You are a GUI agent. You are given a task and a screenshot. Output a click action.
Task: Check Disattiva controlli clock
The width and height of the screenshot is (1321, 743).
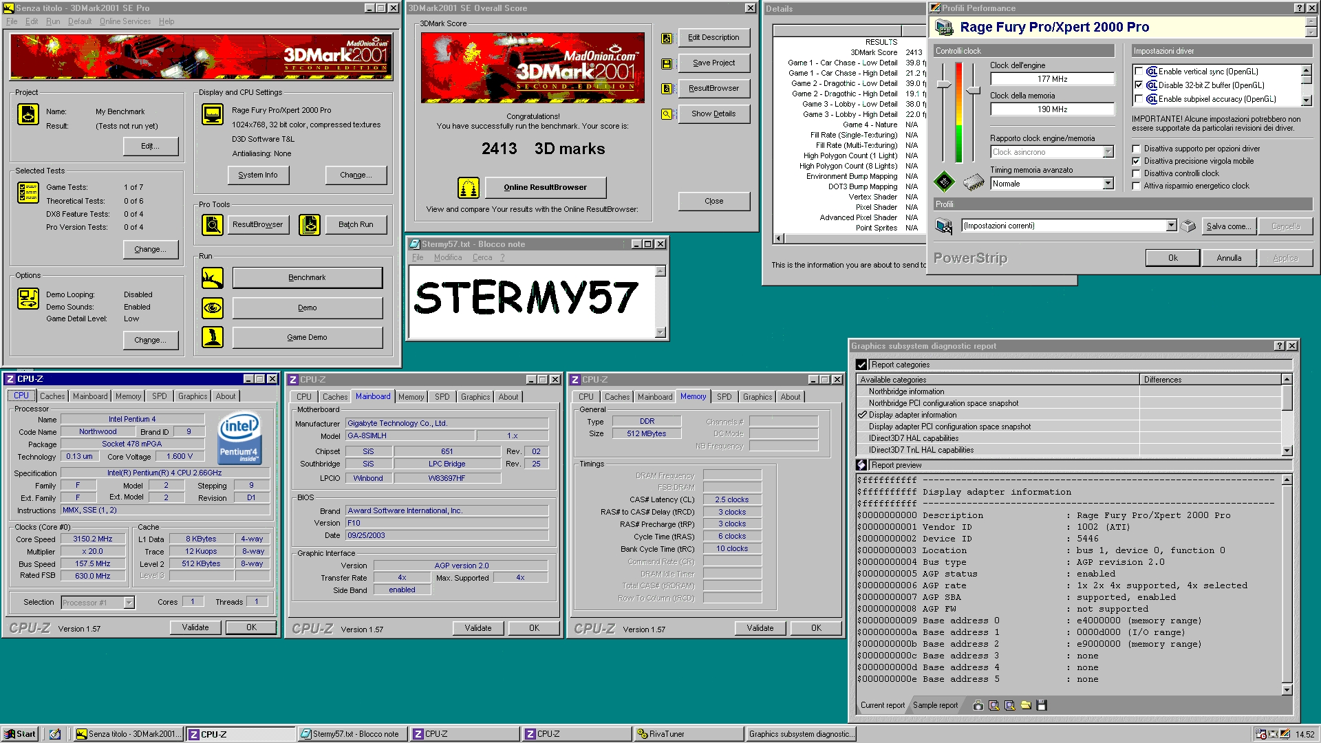(x=1137, y=173)
